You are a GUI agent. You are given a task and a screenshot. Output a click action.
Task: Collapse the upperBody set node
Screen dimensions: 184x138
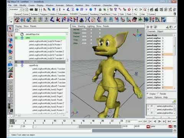16,66
